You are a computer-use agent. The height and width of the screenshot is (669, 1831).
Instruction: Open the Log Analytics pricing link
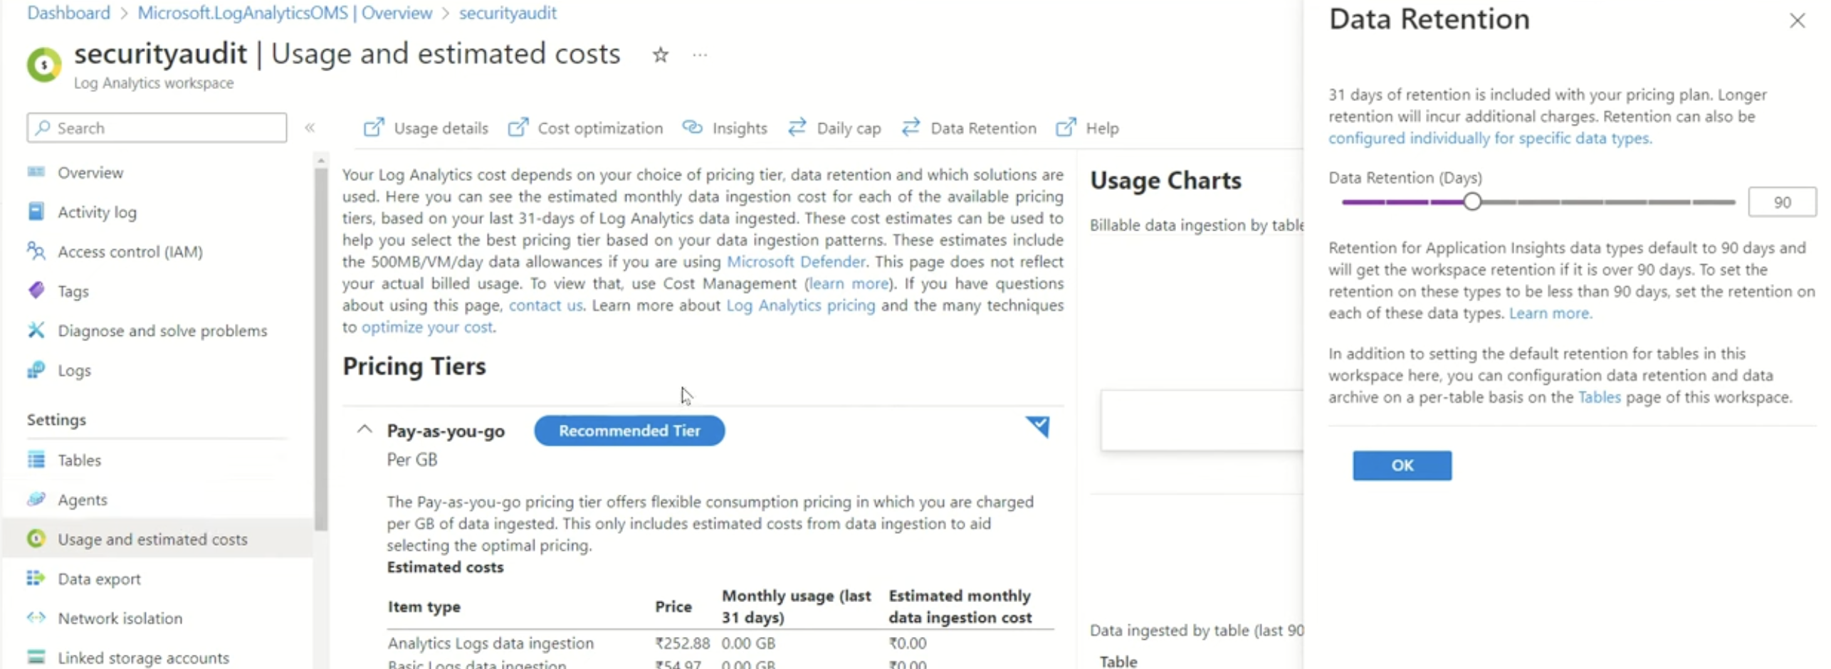[x=800, y=305]
